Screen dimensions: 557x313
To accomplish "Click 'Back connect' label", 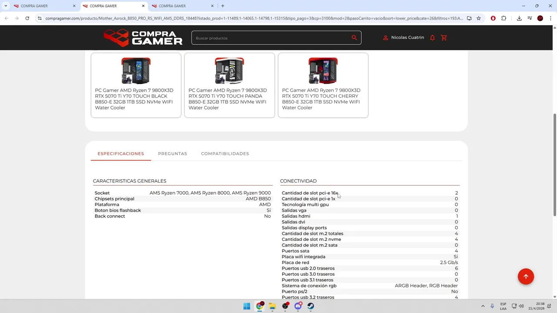I will point(110,216).
